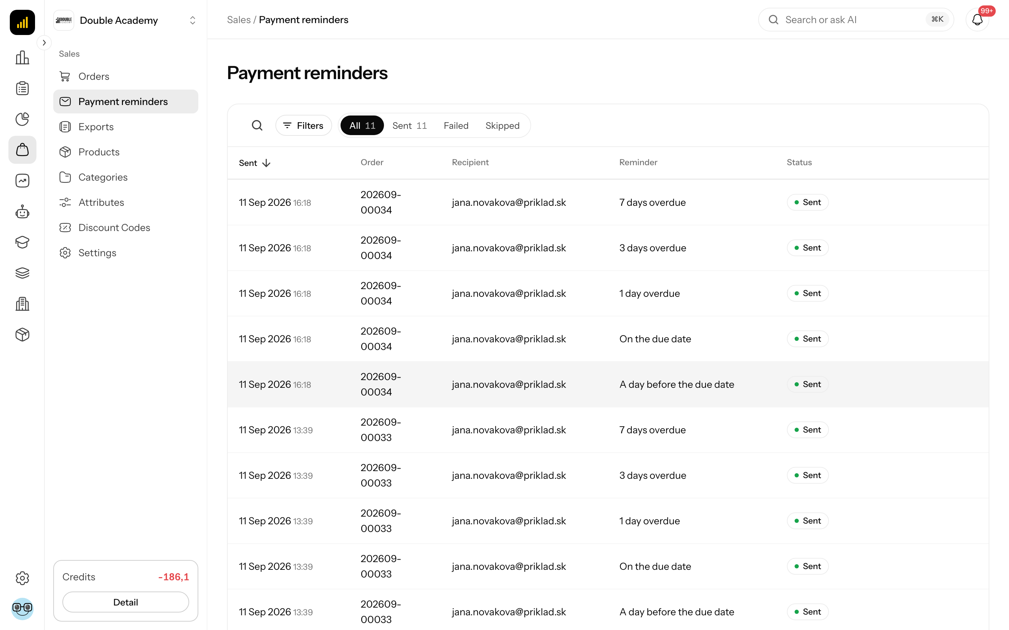
Task: Open the stacked layers icon in the rail
Action: coord(22,273)
